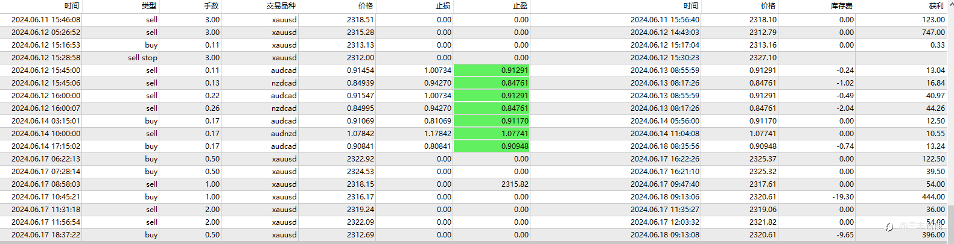Click open price 1.07842
The image size is (954, 244).
(360, 133)
